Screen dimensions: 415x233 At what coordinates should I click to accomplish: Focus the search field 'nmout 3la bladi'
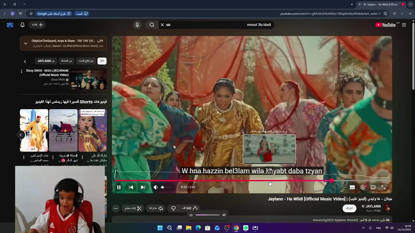220,25
